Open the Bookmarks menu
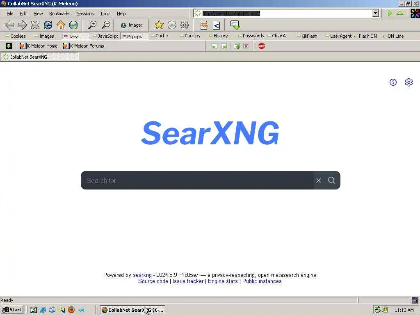Viewport: 420px width, 315px height. click(x=60, y=14)
